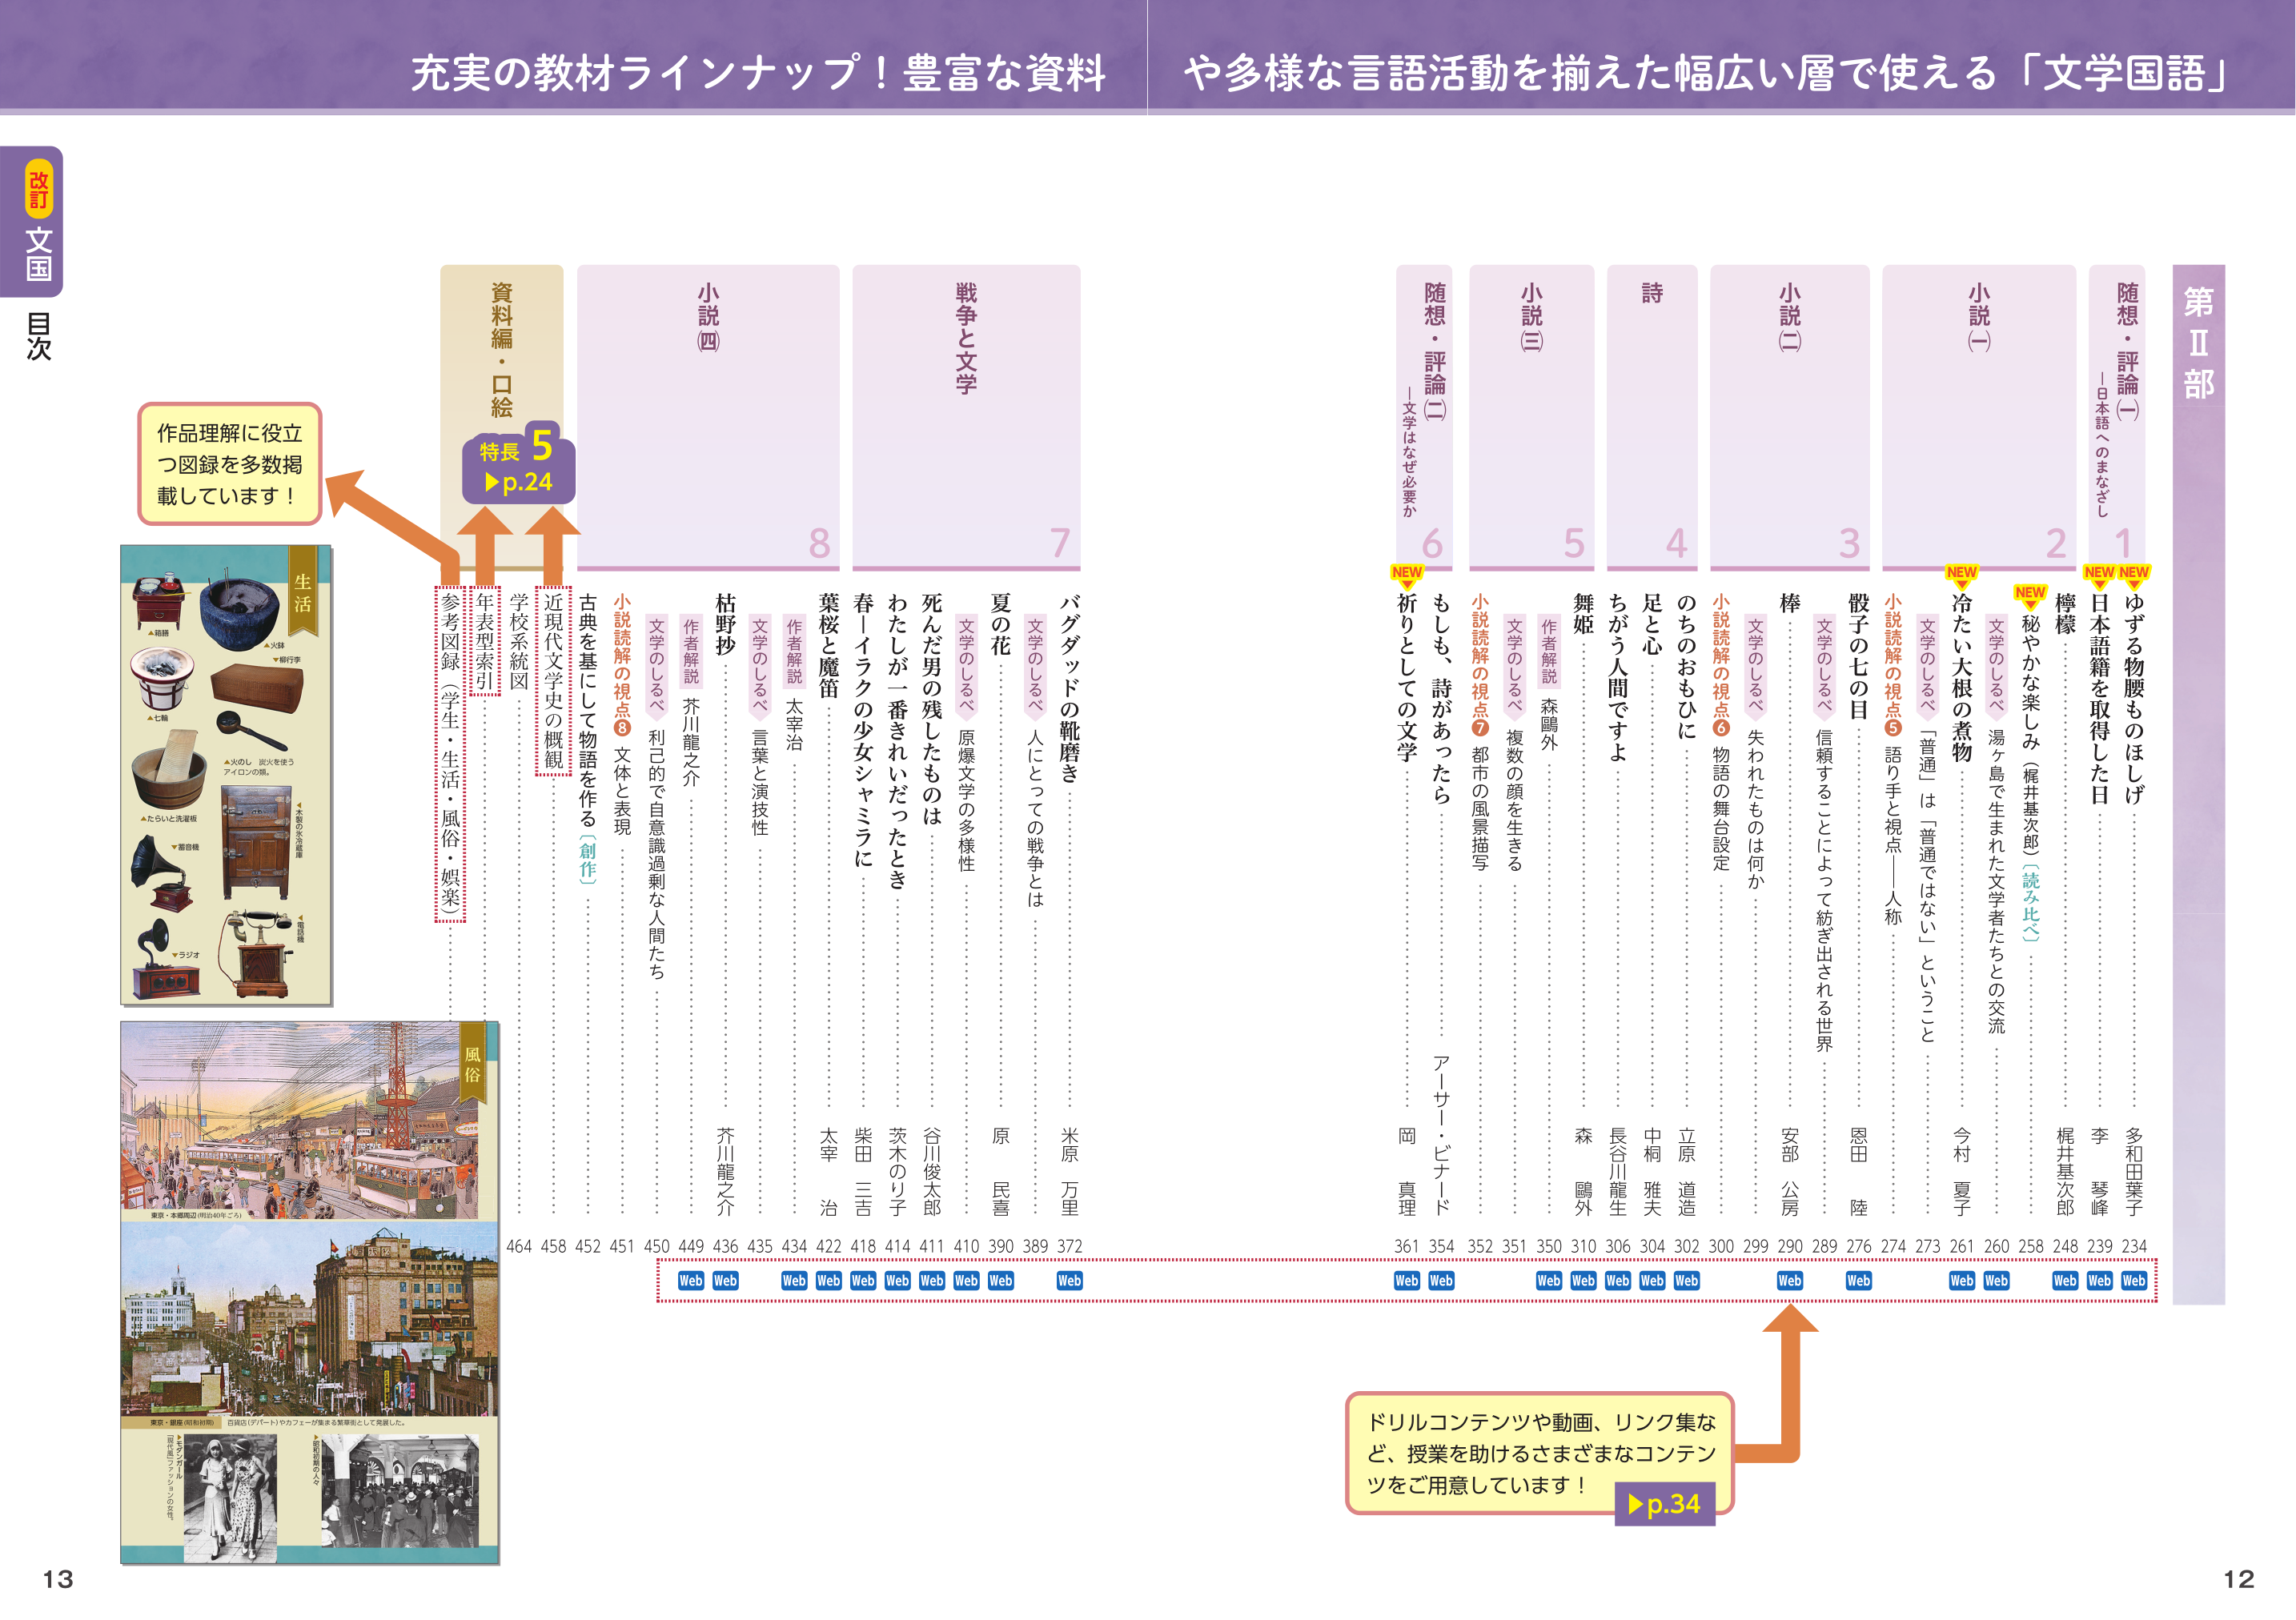
Task: Click the title 棒
Action: pos(1789,603)
